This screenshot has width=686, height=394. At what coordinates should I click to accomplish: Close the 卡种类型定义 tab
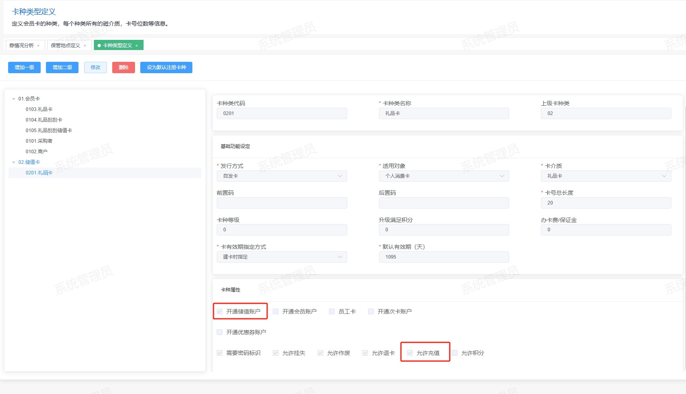[x=137, y=46]
